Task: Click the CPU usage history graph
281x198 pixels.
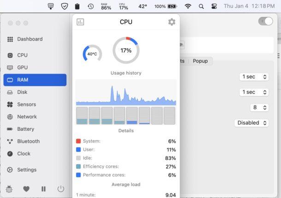Action: [126, 92]
